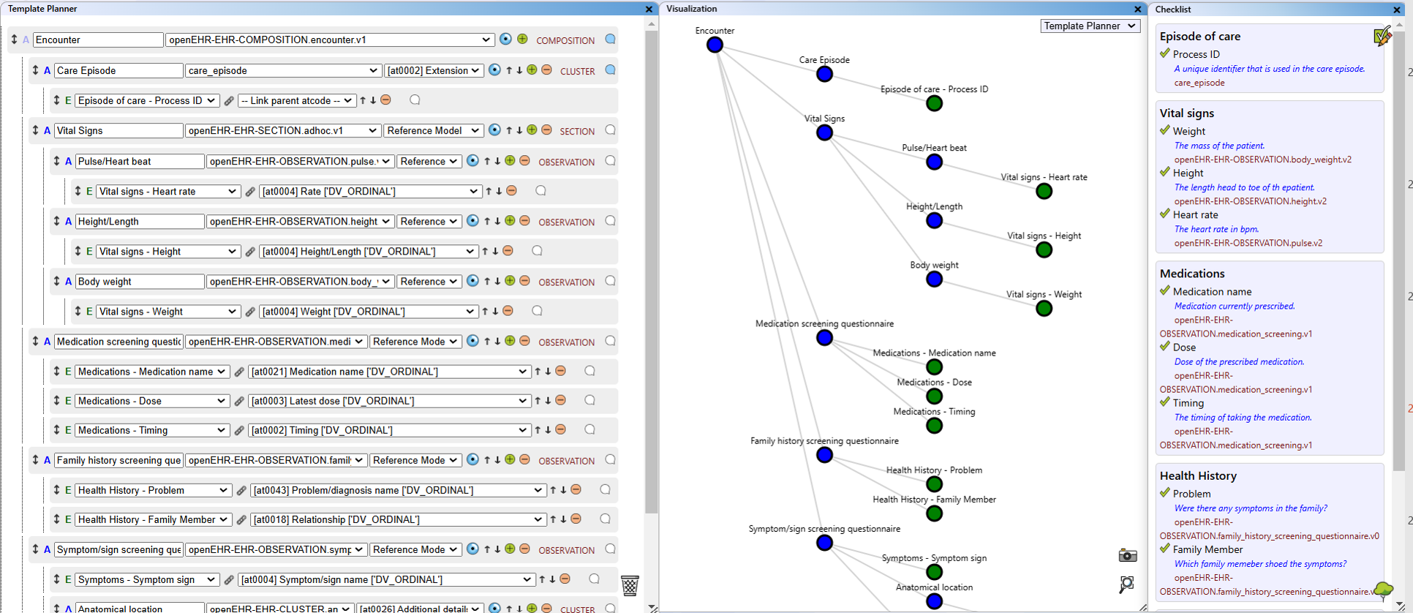1413x613 pixels.
Task: Click the orange remove icon on Care Episode row
Action: coord(546,70)
